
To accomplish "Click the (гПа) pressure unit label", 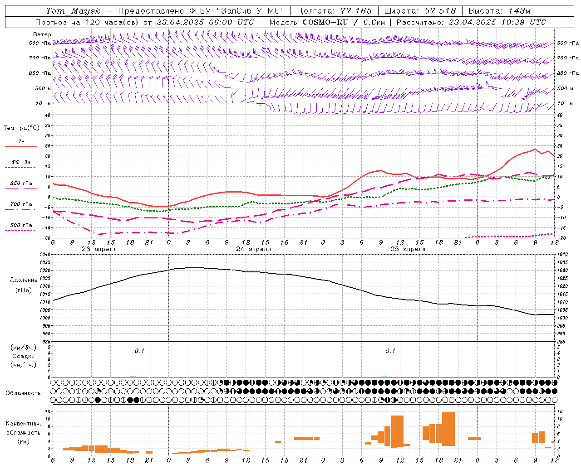I will (23, 290).
